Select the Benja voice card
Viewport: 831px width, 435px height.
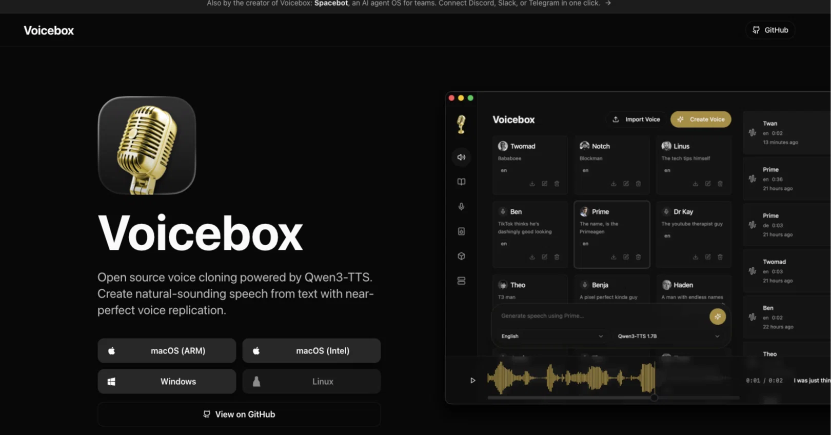coord(612,289)
